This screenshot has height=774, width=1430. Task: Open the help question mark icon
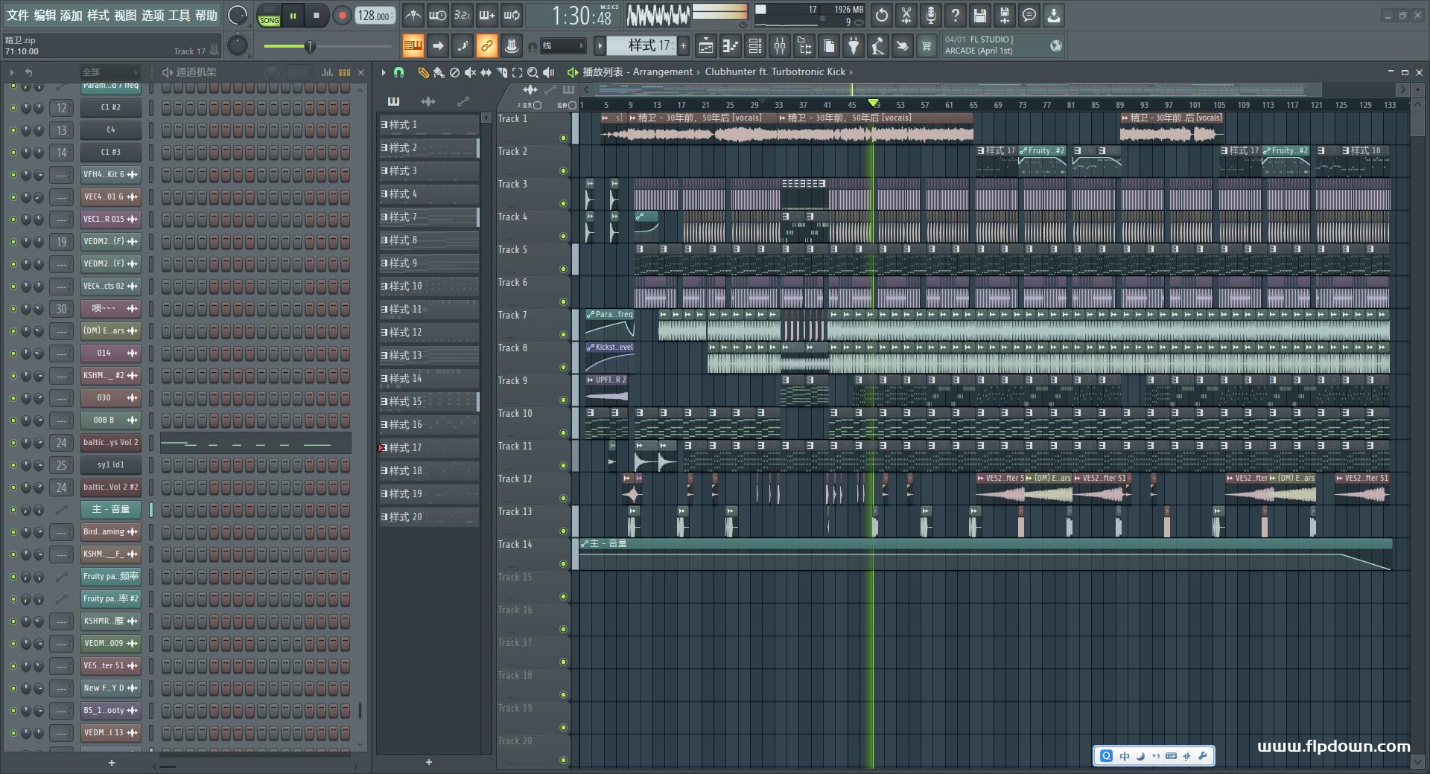pyautogui.click(x=956, y=15)
